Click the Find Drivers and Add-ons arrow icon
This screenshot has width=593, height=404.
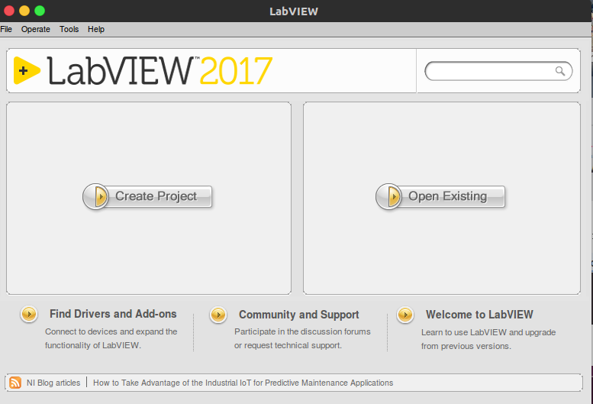[29, 314]
